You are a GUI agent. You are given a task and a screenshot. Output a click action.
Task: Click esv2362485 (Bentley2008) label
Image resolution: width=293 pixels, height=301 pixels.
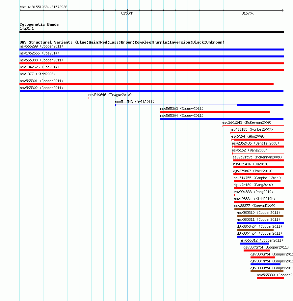click(255, 143)
